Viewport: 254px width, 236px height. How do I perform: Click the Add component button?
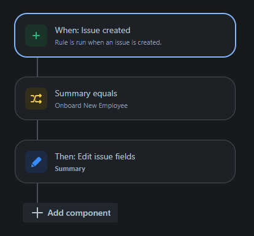70,213
